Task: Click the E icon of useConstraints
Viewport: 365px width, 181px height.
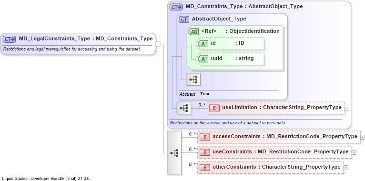Action: [204, 152]
